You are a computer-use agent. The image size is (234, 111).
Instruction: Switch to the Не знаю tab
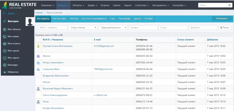click(x=149, y=19)
